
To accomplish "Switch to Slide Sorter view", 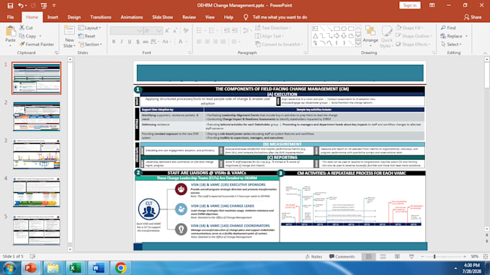I will [x=383, y=256].
